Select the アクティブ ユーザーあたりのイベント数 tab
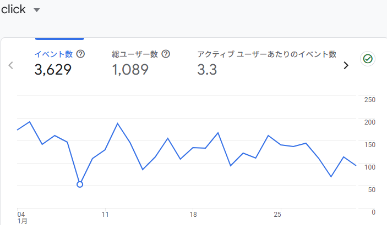Viewport: 387px width, 225px height. pos(266,54)
